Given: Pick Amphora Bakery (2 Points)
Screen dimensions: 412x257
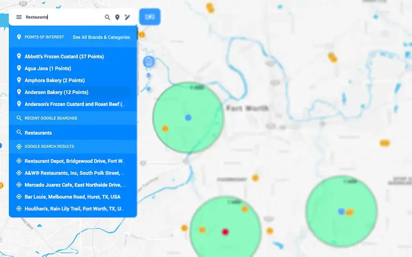Looking at the screenshot, I should [73, 80].
